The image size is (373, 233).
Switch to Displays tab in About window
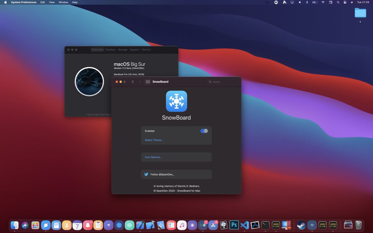pos(110,50)
